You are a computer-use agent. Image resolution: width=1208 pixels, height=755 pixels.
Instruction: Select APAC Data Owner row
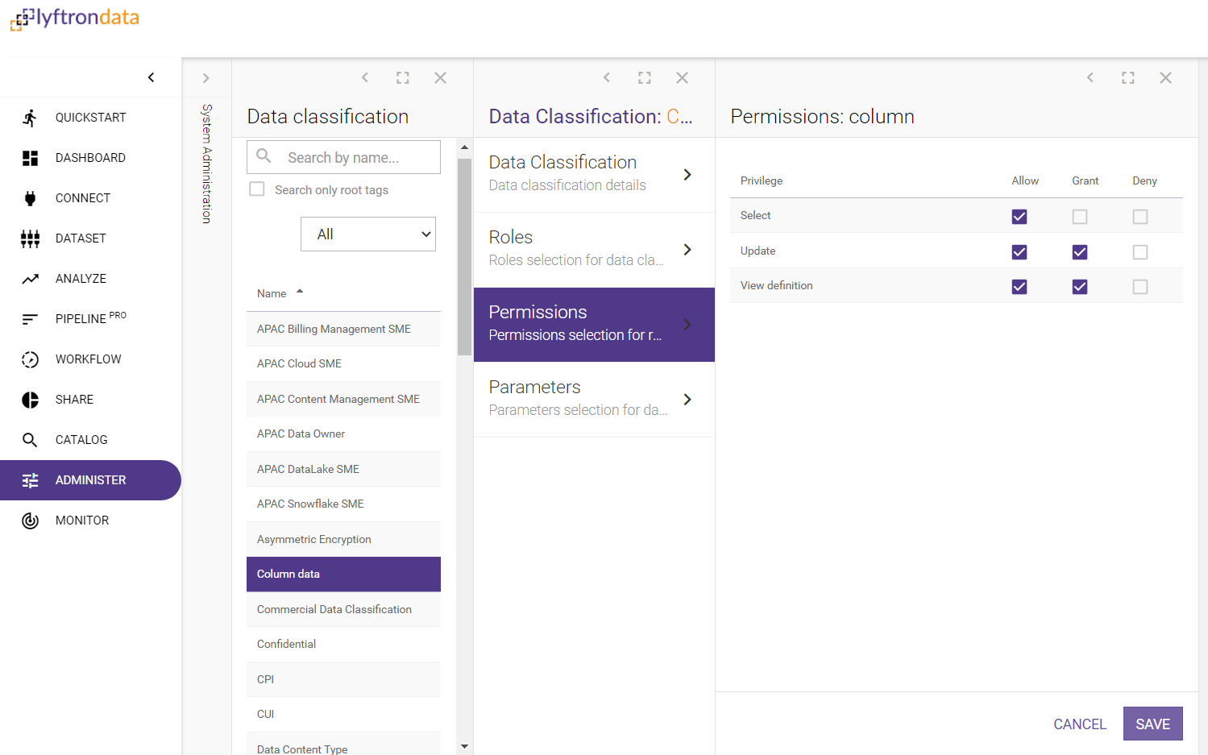point(343,434)
